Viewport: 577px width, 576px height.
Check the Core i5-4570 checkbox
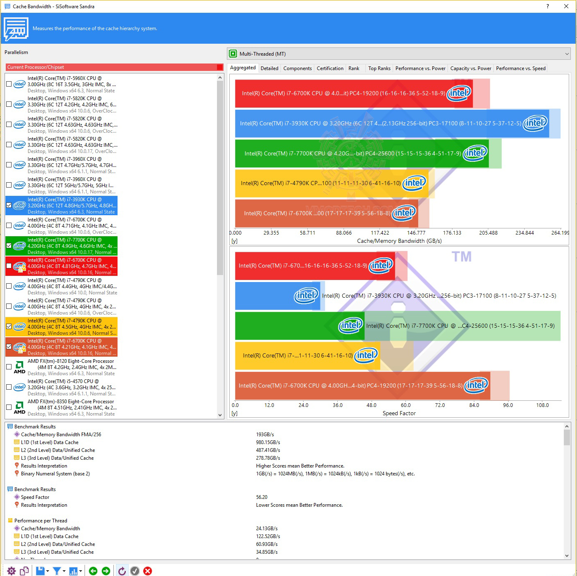(x=9, y=387)
